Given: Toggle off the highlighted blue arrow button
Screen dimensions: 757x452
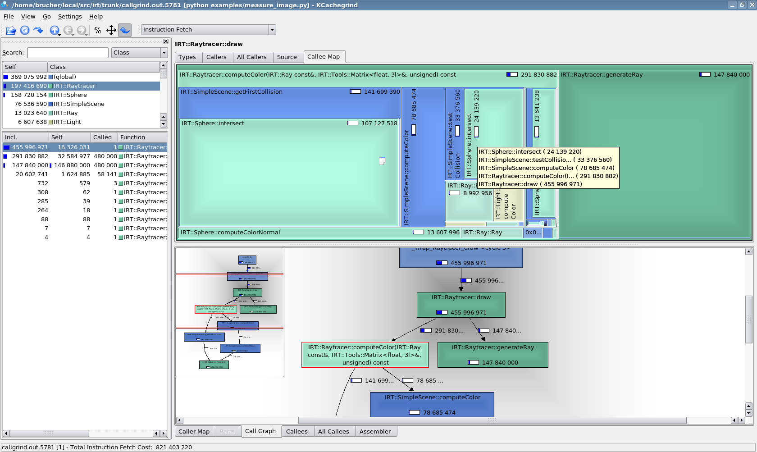Looking at the screenshot, I should coord(125,30).
